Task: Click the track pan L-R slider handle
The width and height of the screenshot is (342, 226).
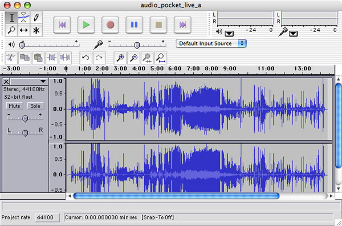Action: pos(25,133)
